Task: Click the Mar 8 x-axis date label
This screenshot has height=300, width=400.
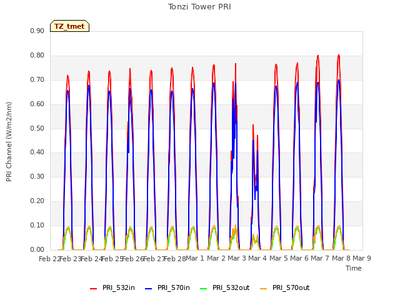Action: point(341,258)
